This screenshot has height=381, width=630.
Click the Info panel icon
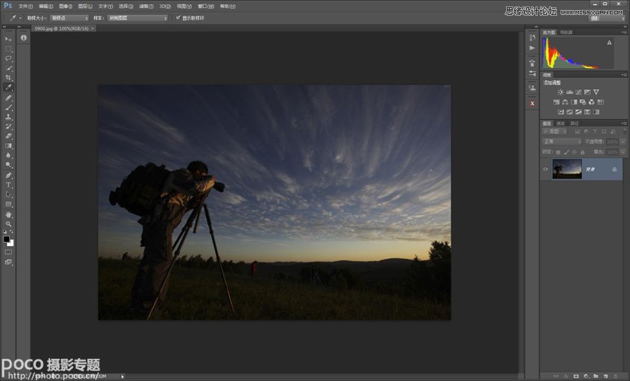point(24,37)
